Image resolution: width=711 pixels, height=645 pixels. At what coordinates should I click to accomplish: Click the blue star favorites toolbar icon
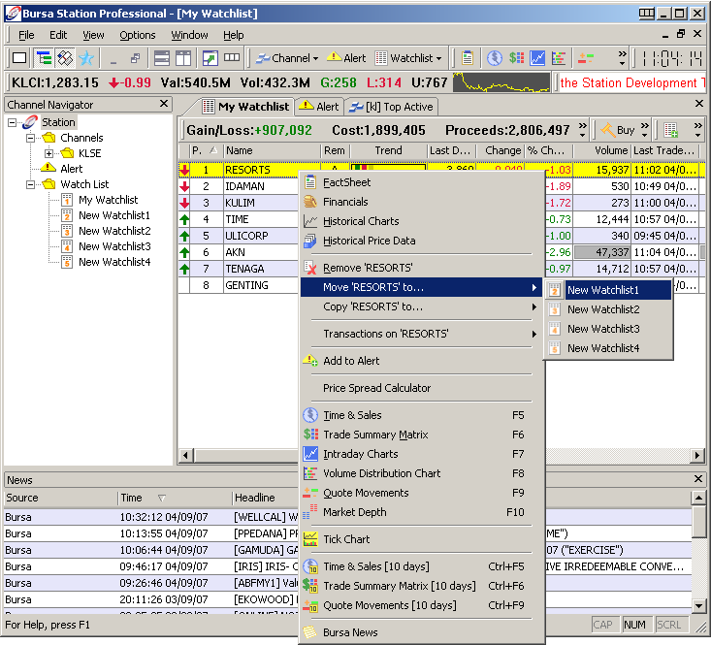(86, 58)
